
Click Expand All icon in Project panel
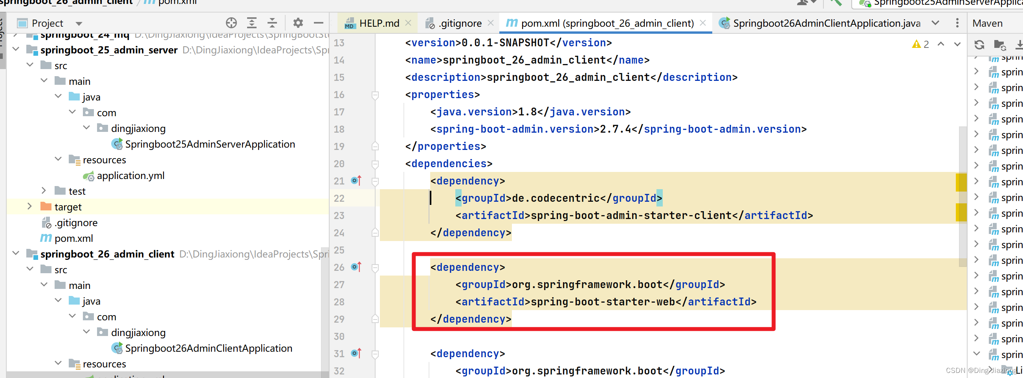click(x=251, y=23)
